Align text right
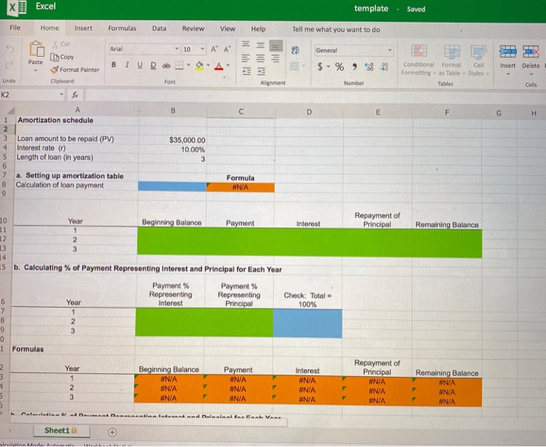 click(x=275, y=58)
